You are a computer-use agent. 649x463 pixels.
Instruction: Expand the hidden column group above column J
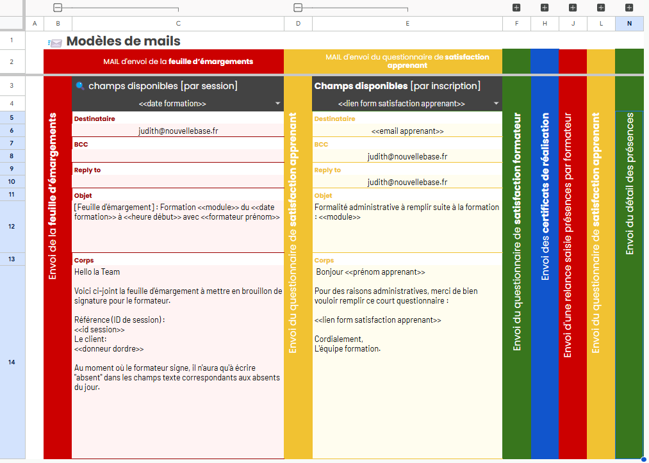coord(573,8)
